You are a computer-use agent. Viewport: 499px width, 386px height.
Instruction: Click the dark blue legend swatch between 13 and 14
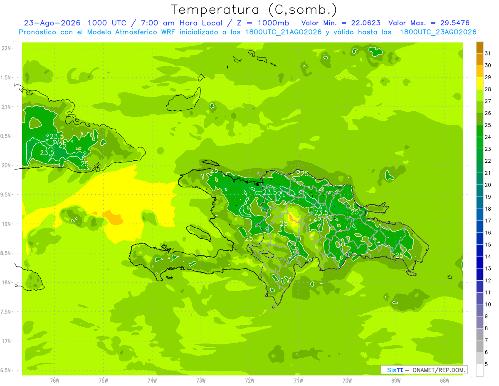[x=479, y=262]
